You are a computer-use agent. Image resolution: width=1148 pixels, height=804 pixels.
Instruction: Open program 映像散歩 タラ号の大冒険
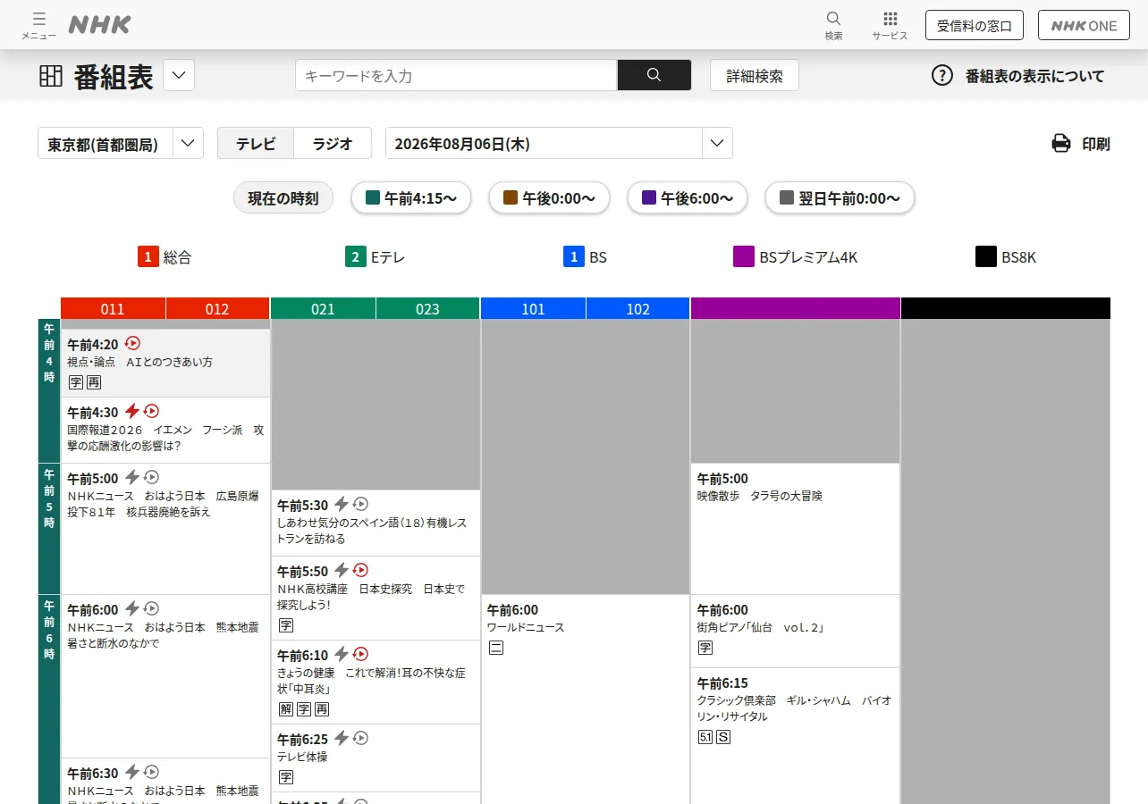point(795,529)
